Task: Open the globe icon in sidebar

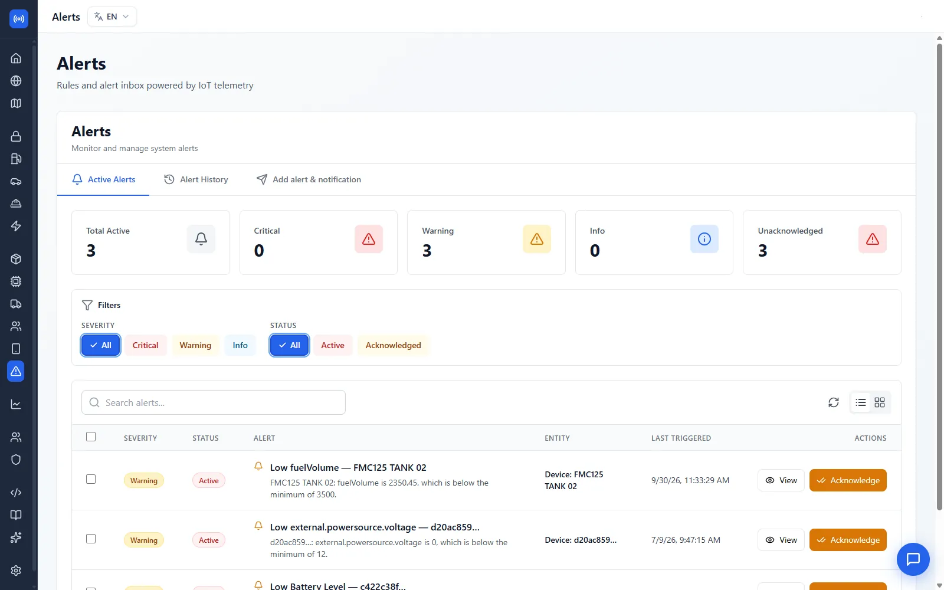Action: click(x=16, y=81)
